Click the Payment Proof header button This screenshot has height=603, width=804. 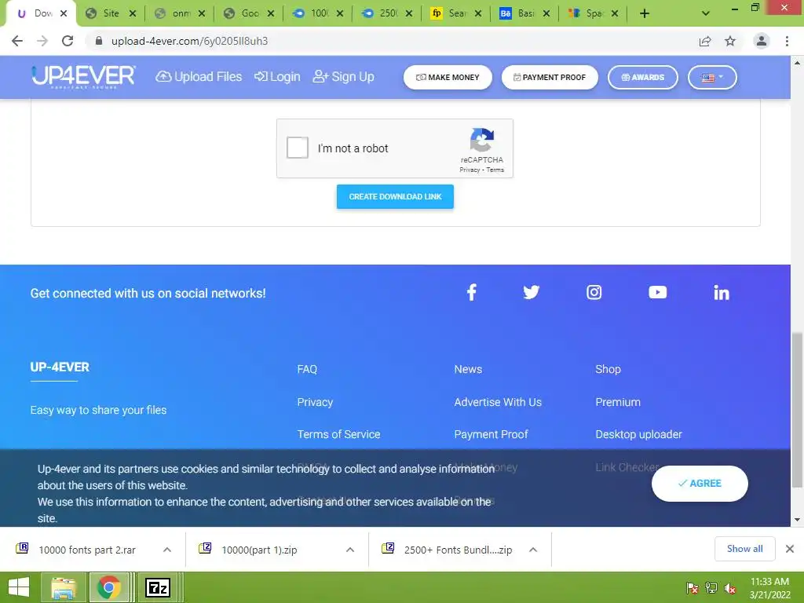(x=550, y=78)
